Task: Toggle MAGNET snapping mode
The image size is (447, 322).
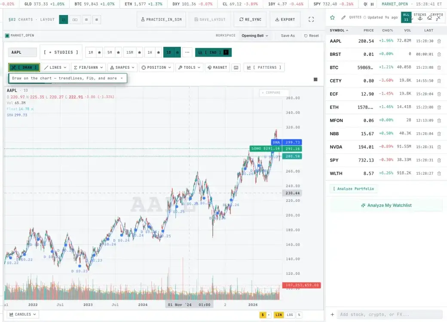Action: 217,67
